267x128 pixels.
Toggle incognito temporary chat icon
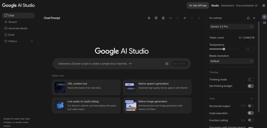149,18
